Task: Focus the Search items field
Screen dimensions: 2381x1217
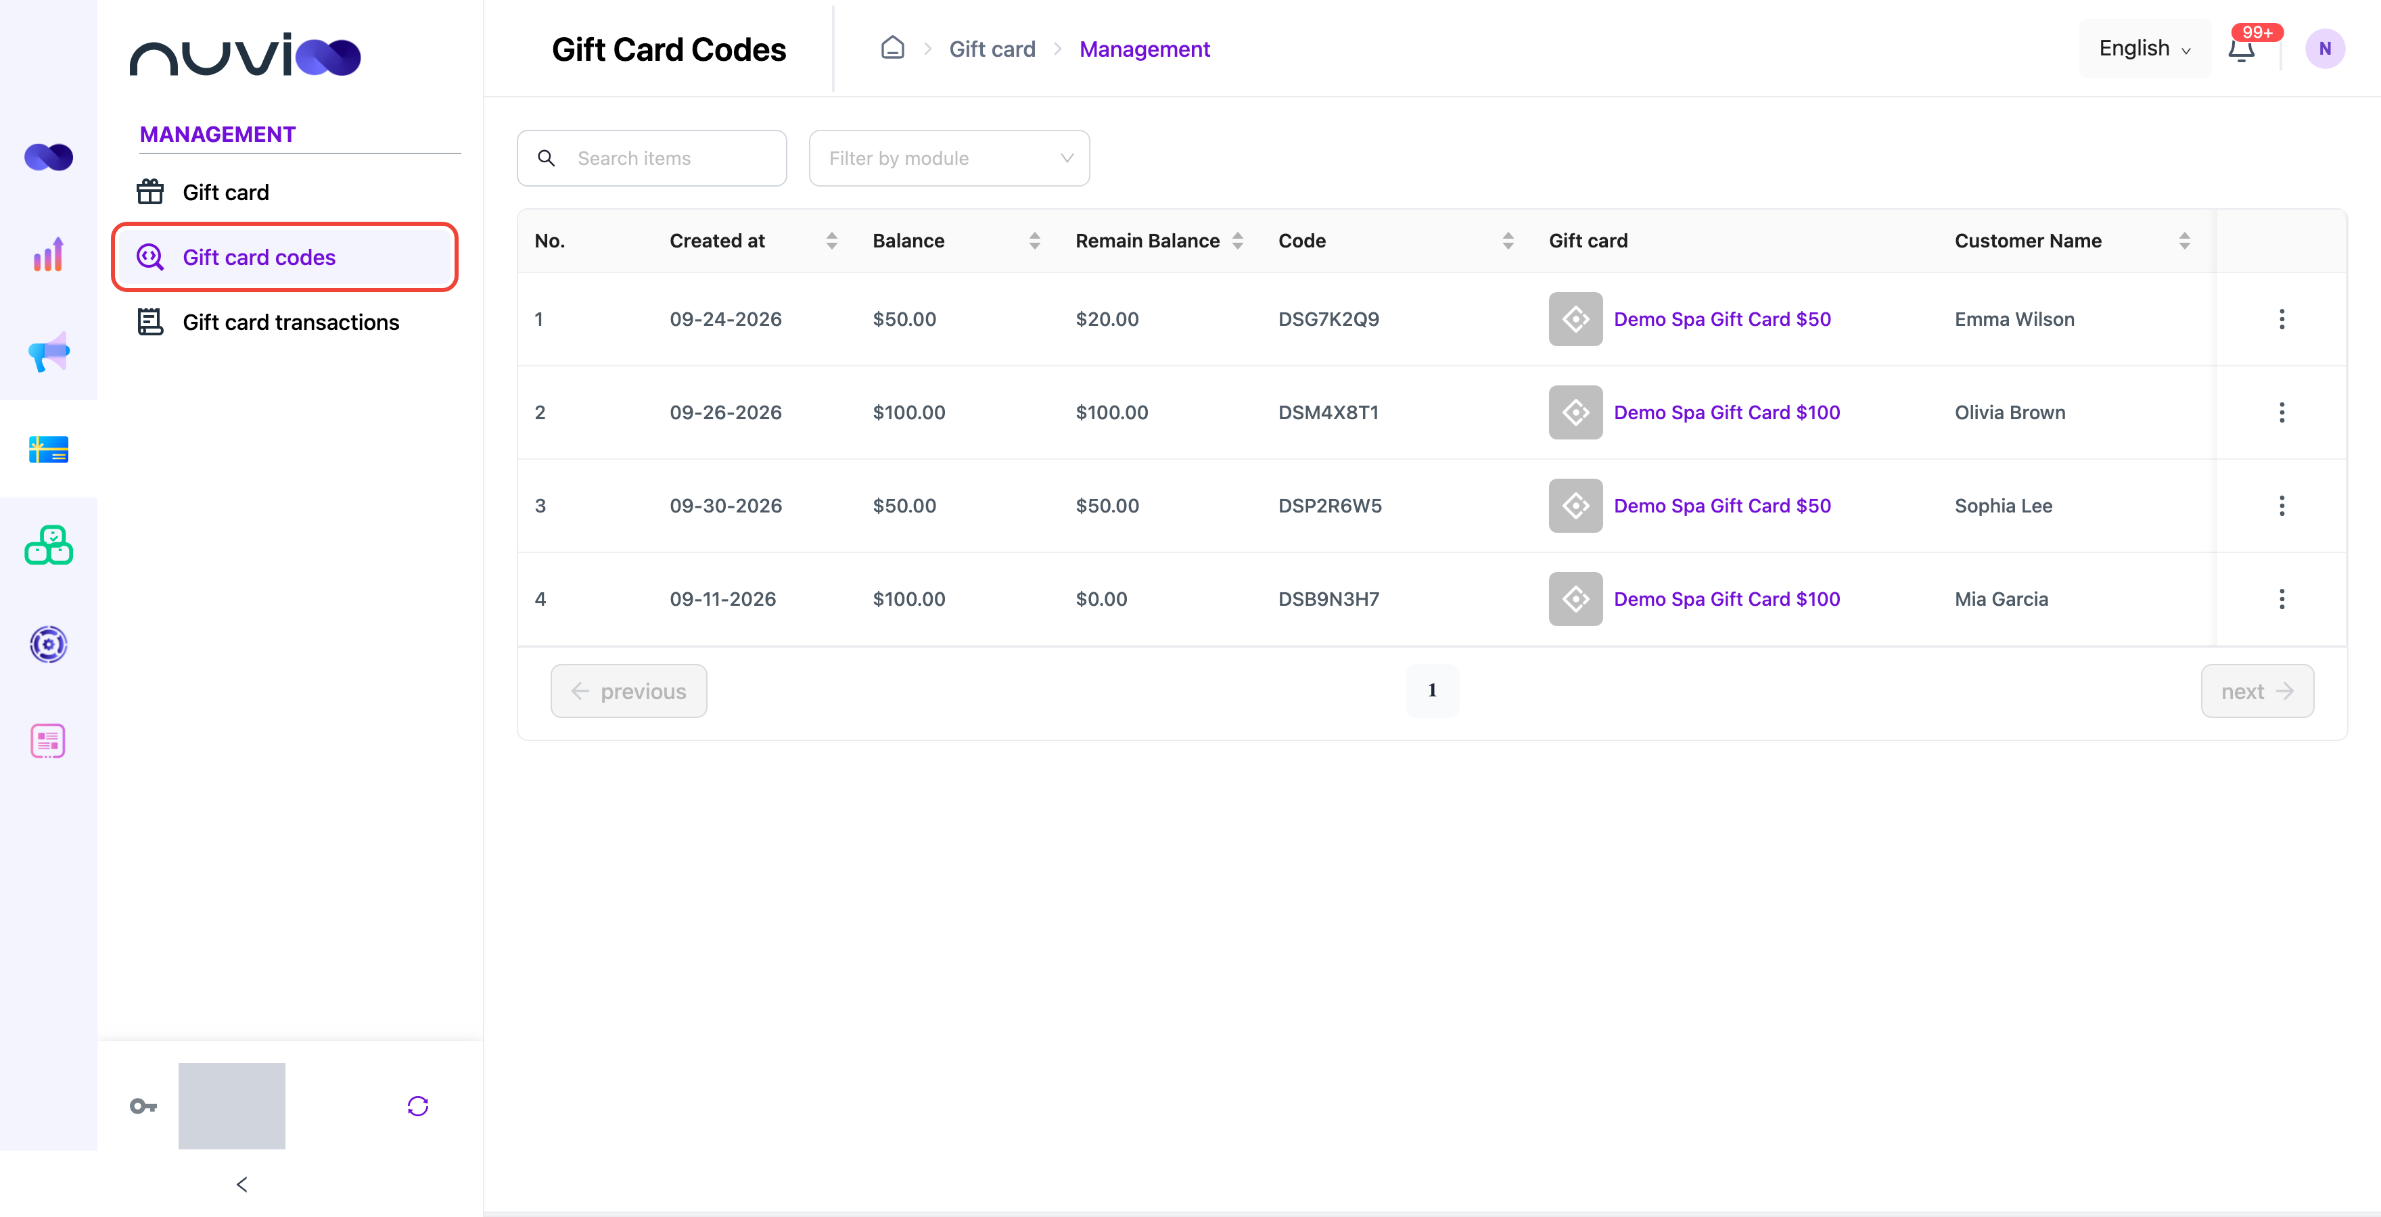Action: tap(651, 158)
